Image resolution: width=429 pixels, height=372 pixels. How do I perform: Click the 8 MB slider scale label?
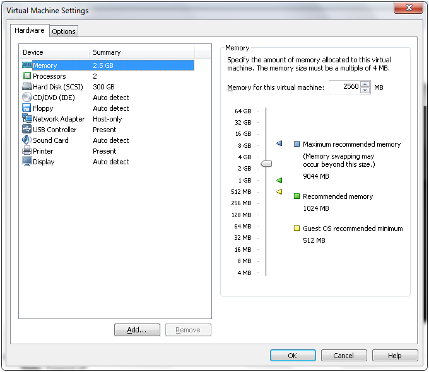pos(244,261)
